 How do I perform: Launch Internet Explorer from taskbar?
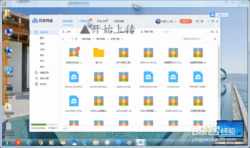[x=29, y=142]
